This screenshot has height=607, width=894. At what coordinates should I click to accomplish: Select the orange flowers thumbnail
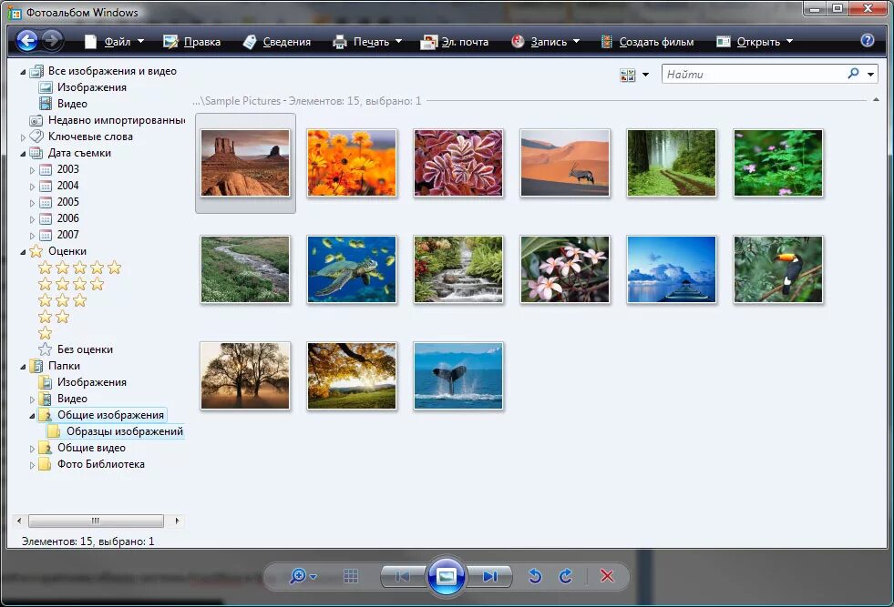coord(352,163)
